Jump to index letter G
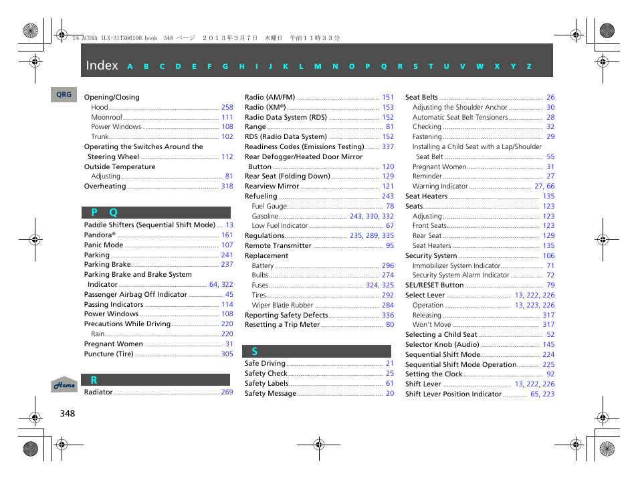Viewport: 638px width, 480px height. 225,66
